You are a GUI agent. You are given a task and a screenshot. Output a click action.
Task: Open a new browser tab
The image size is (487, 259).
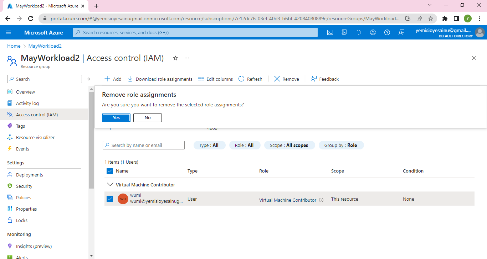96,6
